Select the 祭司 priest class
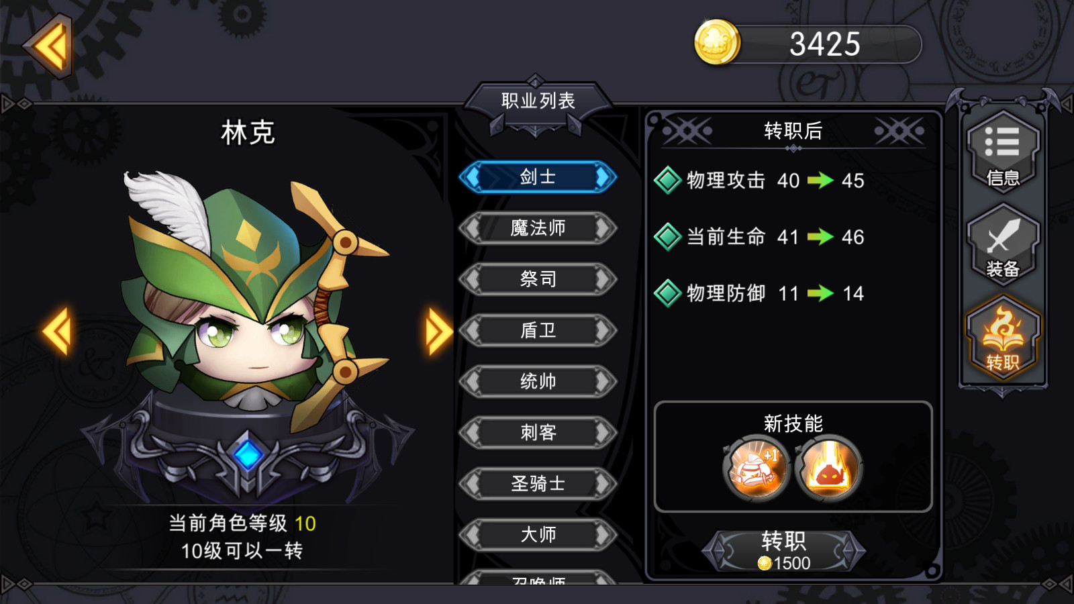This screenshot has height=604, width=1074. click(x=538, y=279)
